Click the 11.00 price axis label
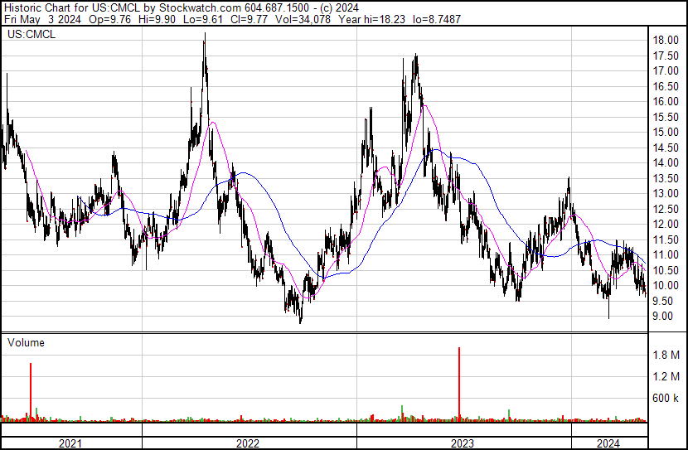688x450 pixels. coord(666,254)
